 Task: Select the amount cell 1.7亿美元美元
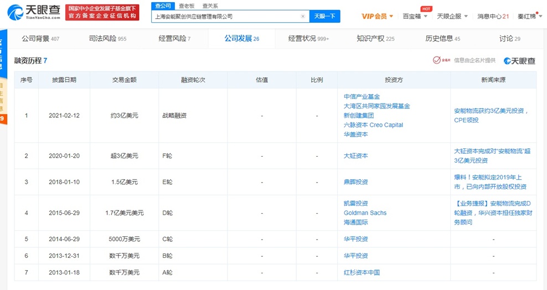point(124,213)
